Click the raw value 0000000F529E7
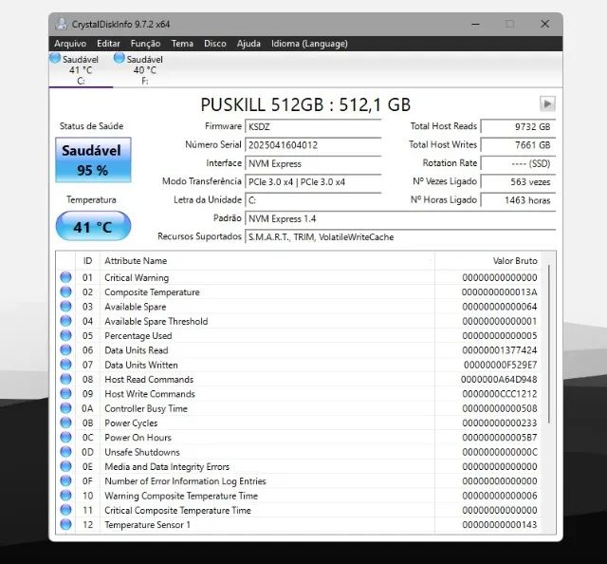 [500, 365]
